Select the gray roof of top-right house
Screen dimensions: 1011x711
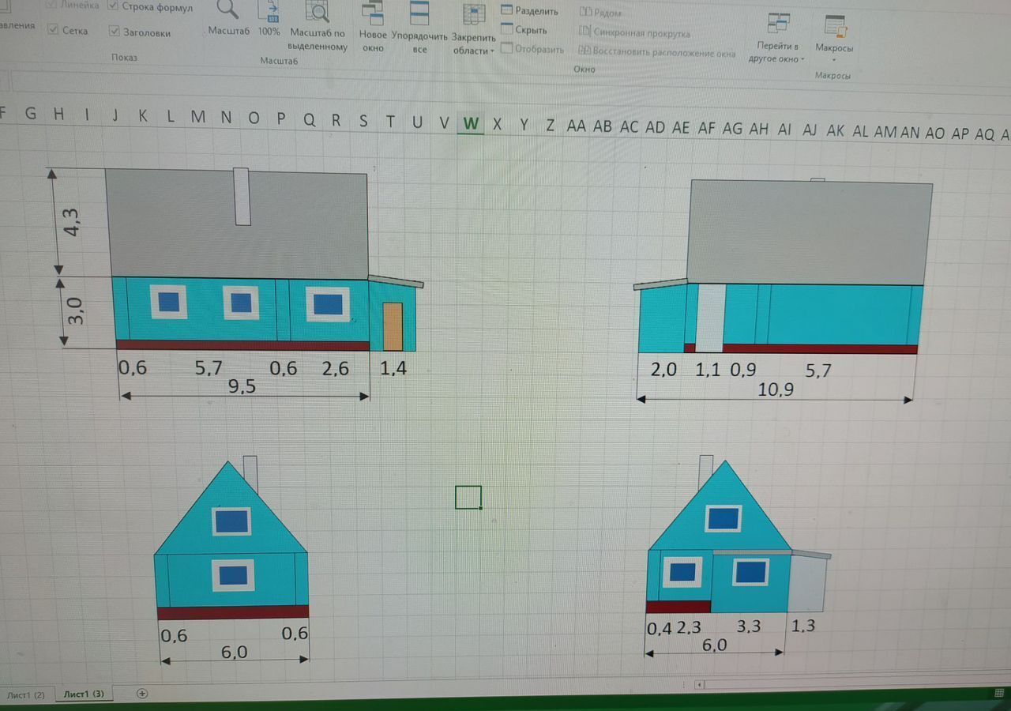[809, 232]
